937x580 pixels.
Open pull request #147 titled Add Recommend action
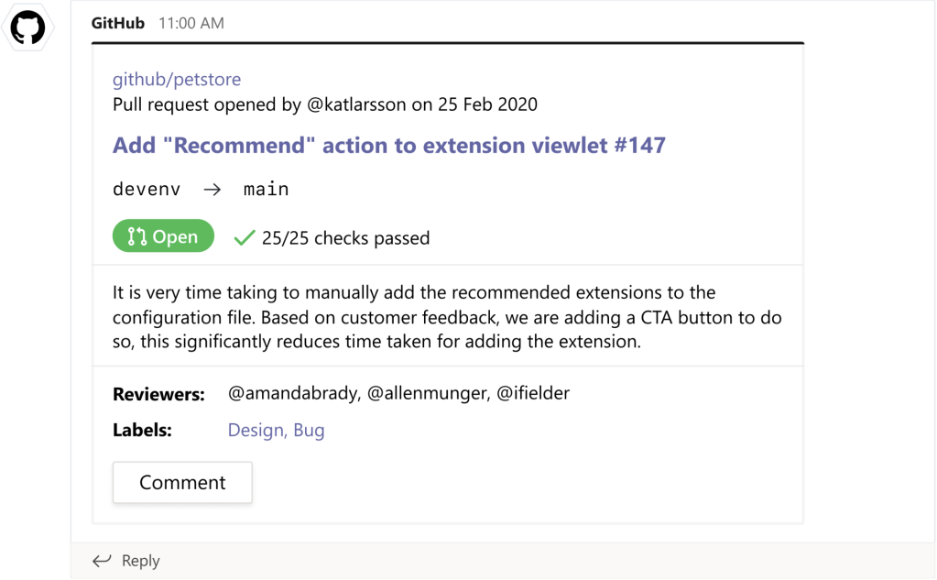pyautogui.click(x=387, y=145)
